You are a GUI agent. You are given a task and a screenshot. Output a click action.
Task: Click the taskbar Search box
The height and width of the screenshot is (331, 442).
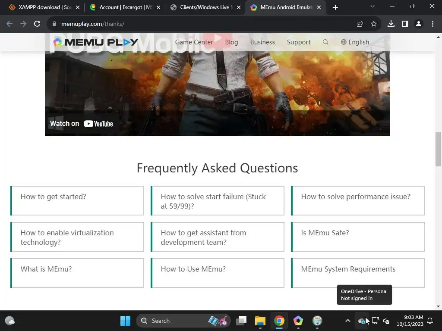point(183,321)
